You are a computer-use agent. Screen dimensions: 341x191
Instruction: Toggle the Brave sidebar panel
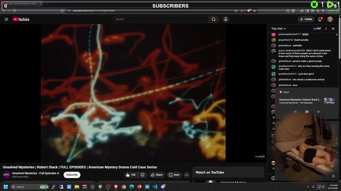coord(307,11)
